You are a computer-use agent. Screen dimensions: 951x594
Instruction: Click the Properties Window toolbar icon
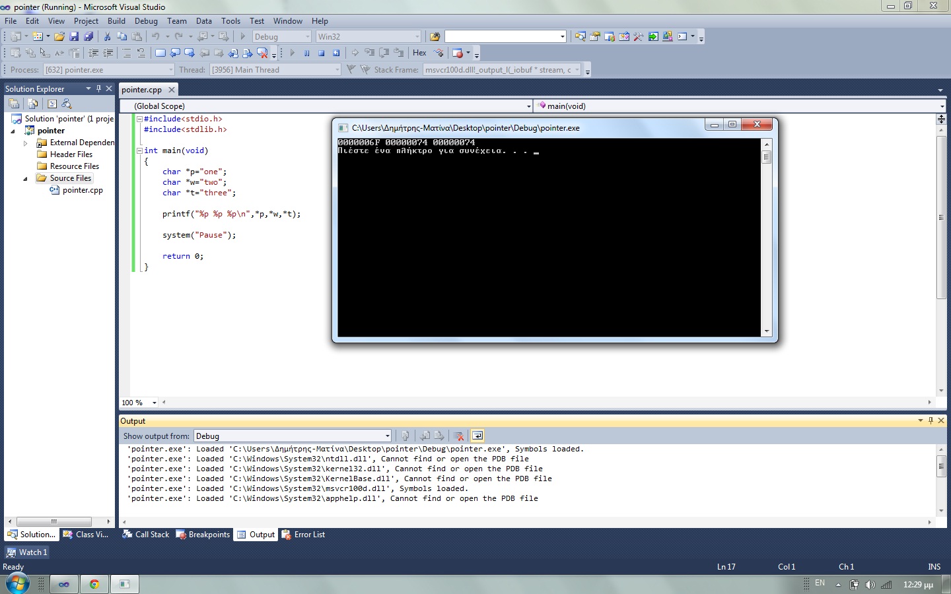pyautogui.click(x=595, y=37)
